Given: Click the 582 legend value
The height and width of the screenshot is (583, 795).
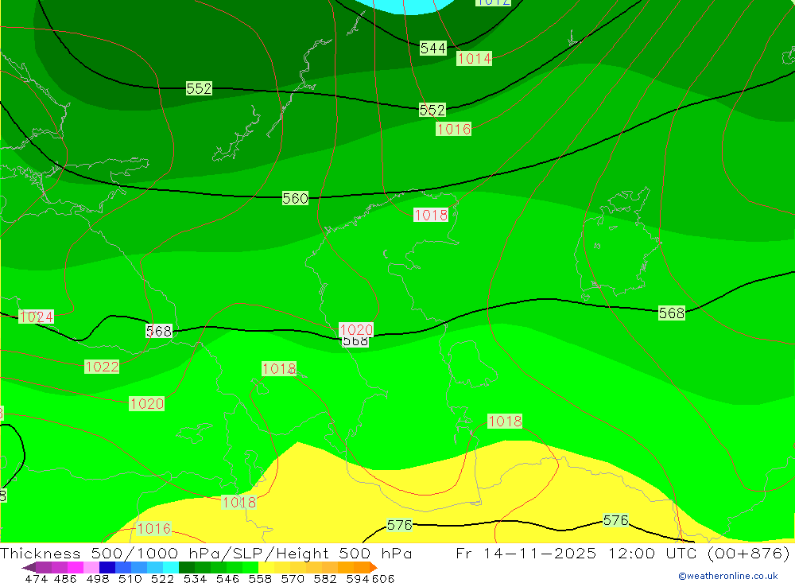Looking at the screenshot, I should [x=324, y=578].
